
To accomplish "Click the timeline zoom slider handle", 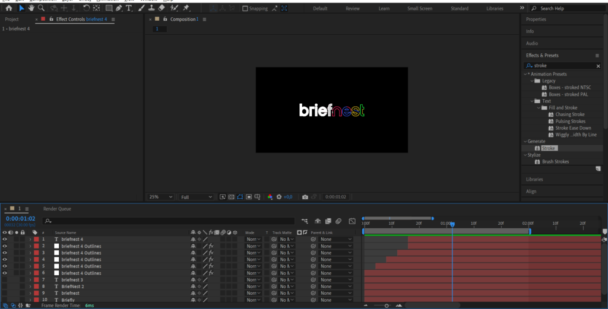I will (x=386, y=305).
